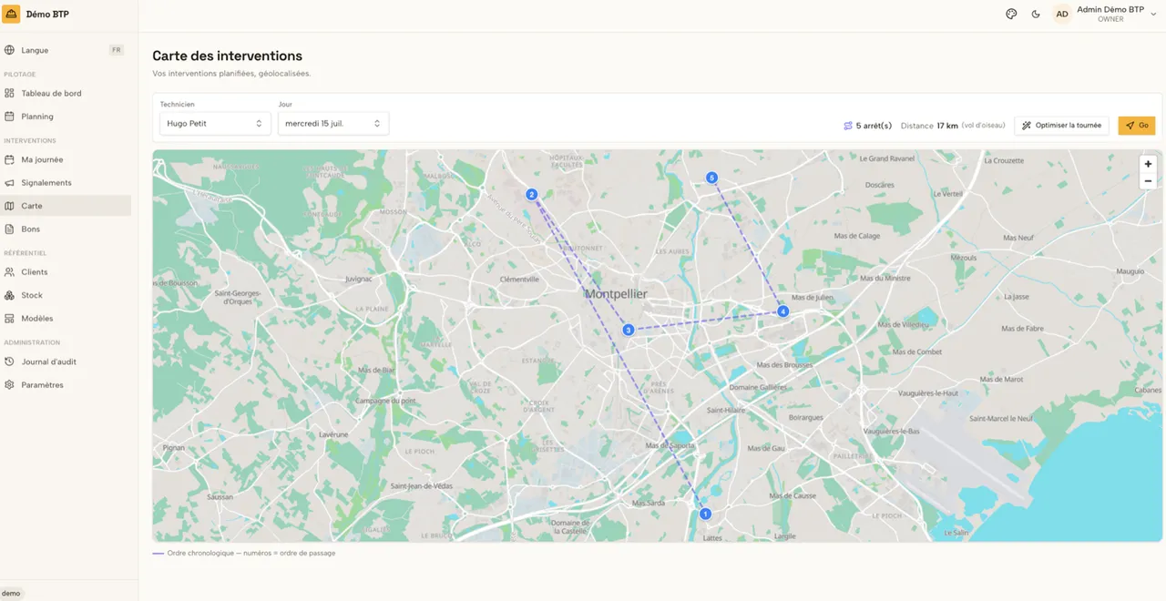Click the Stock boxes icon
Viewport: 1166px width, 601px height.
pyautogui.click(x=9, y=295)
